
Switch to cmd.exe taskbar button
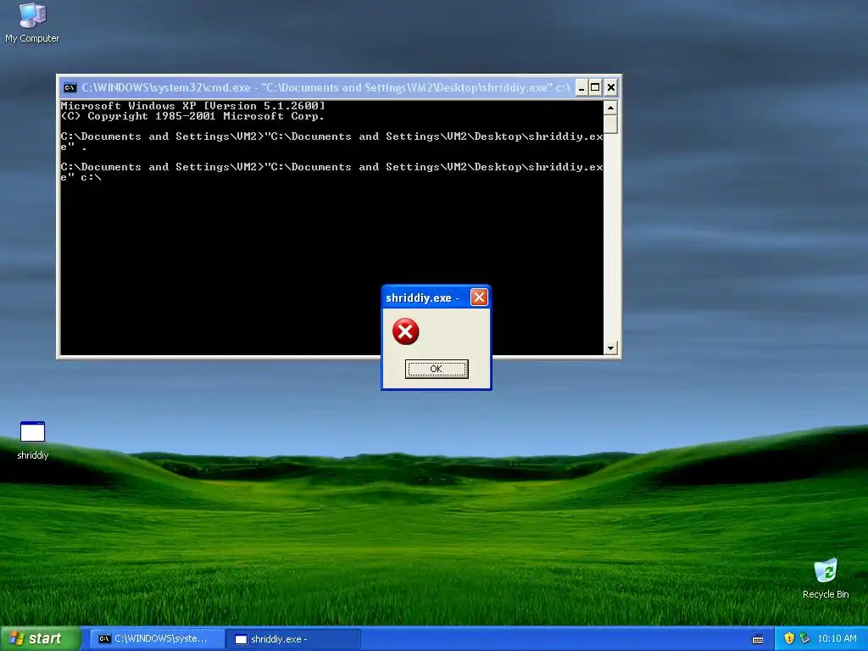click(157, 639)
